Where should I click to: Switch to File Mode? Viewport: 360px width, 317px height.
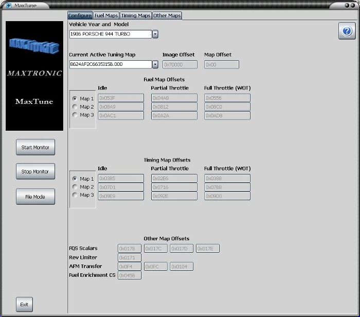point(35,197)
